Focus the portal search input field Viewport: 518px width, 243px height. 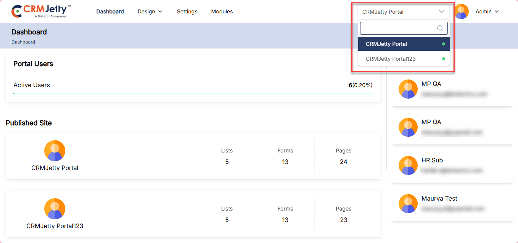click(x=397, y=28)
